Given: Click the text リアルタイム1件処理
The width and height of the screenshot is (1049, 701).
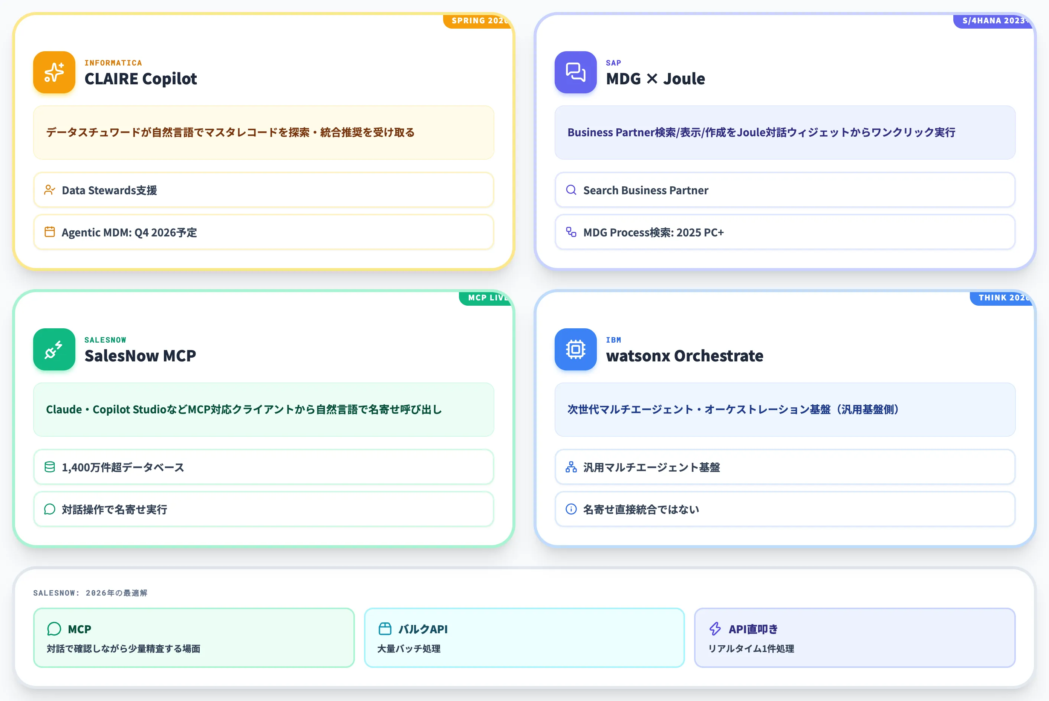Looking at the screenshot, I should (751, 649).
